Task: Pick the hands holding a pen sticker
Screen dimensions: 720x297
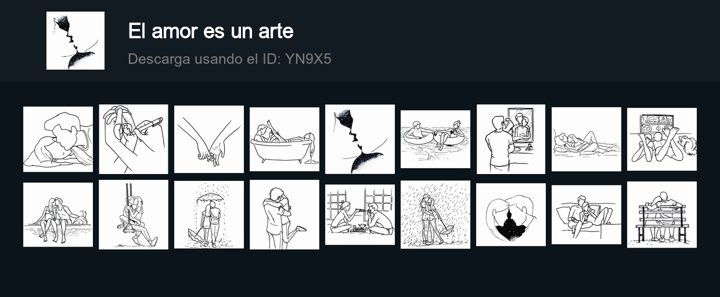Action: (x=134, y=139)
